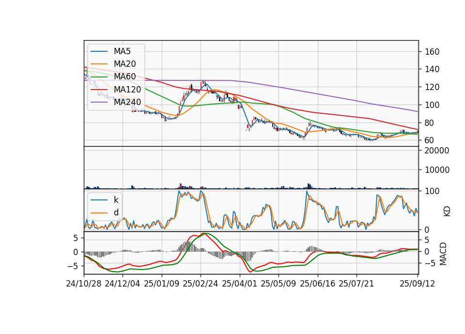Image resolution: width=465 pixels, height=334 pixels.
Task: Click the MA5 legend label
Action: [x=122, y=51]
